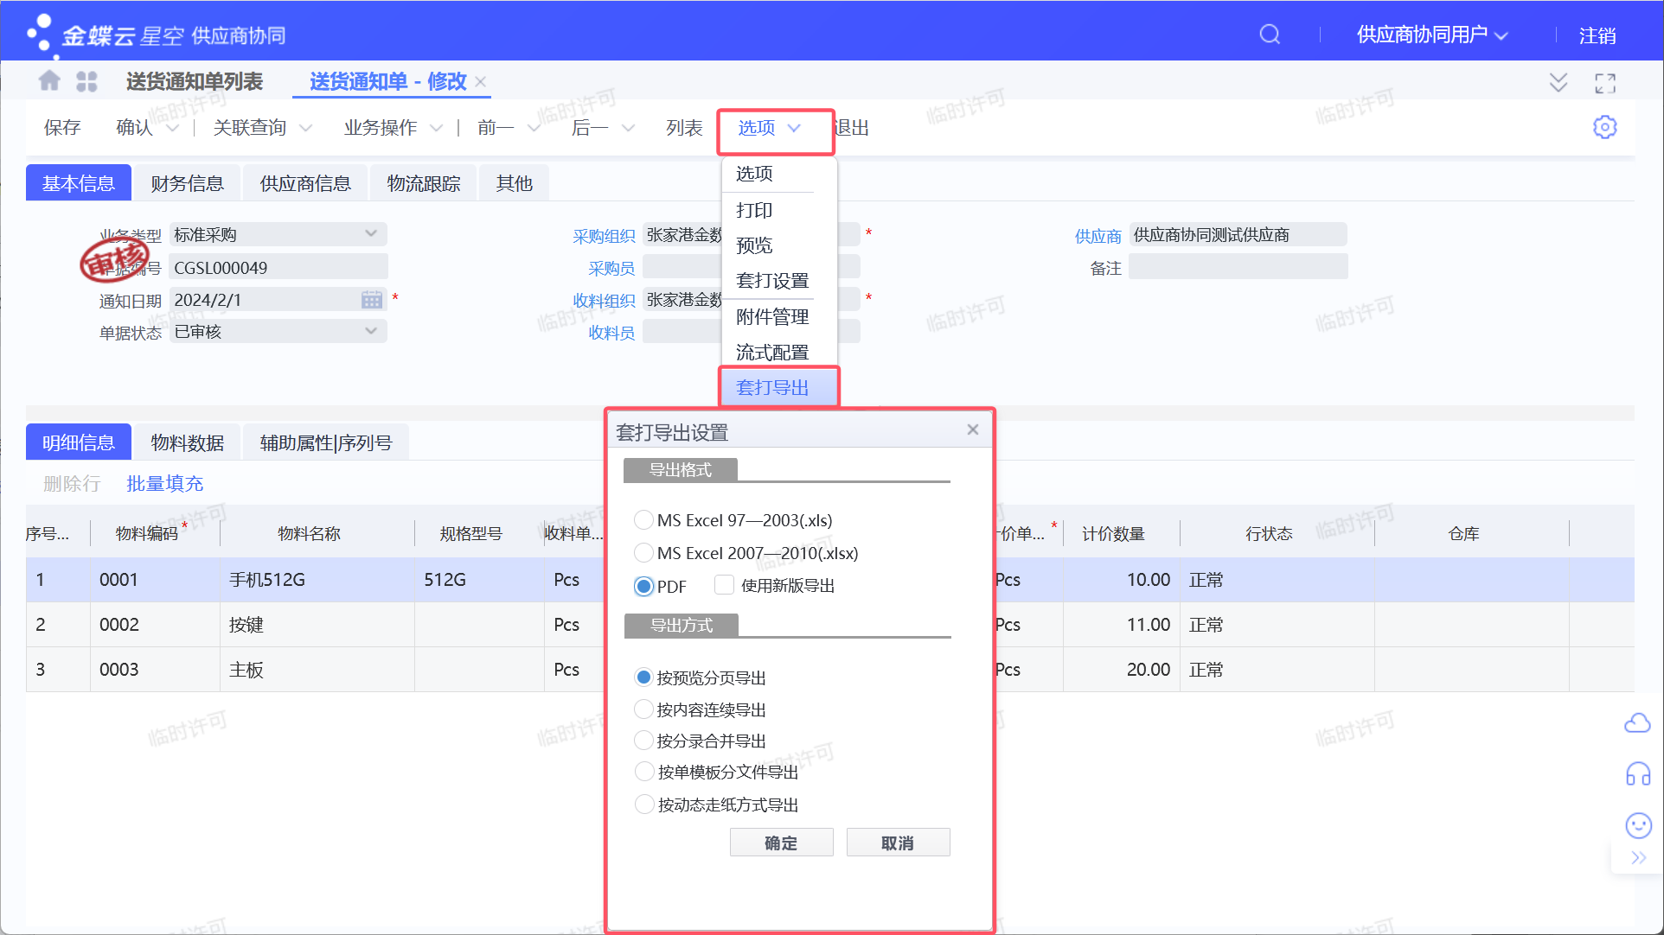Expand the 确认 dropdown arrow

pos(172,128)
